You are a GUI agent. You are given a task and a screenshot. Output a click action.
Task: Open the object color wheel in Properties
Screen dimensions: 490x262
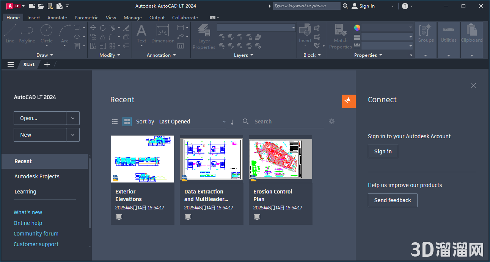(357, 27)
